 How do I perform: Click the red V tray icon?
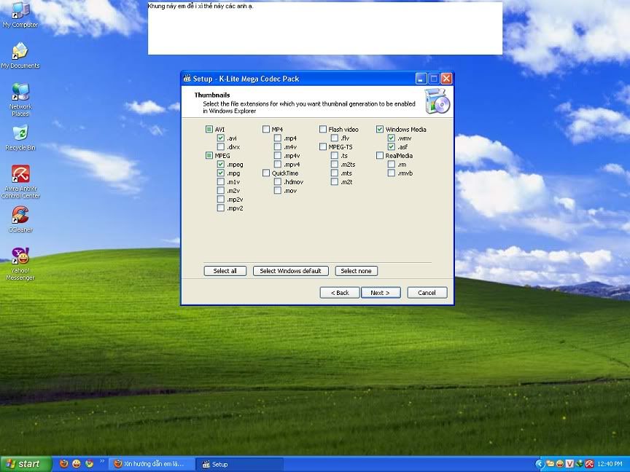tap(569, 464)
